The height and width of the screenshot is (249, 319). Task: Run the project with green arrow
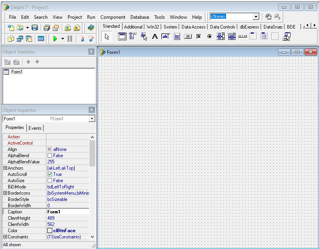[55, 38]
